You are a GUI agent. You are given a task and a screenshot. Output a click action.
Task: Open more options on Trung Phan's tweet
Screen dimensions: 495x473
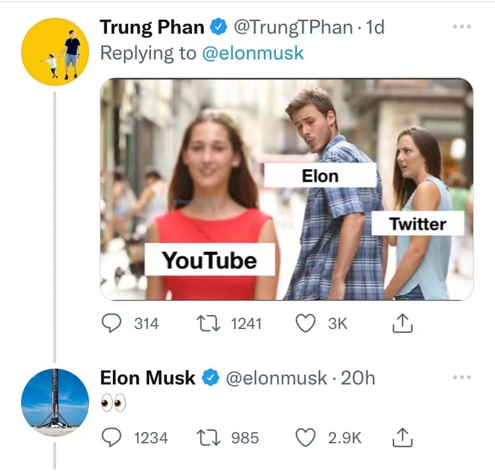(x=461, y=26)
